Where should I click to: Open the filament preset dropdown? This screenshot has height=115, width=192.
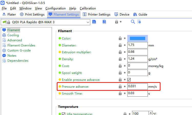coord(88,22)
